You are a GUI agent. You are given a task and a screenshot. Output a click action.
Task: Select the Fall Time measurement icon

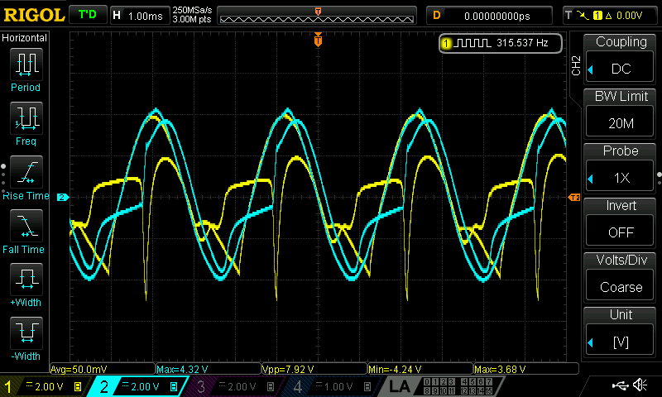point(26,226)
